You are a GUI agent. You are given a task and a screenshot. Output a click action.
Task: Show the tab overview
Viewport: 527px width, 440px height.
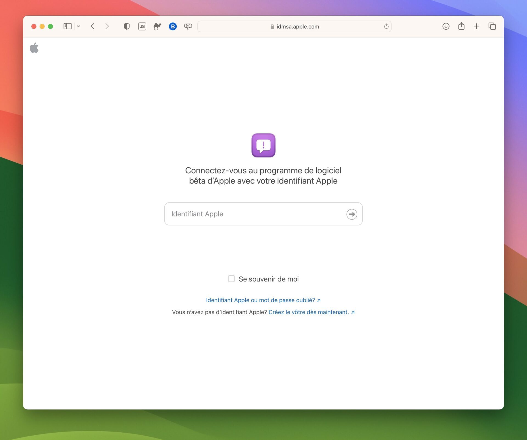click(492, 26)
